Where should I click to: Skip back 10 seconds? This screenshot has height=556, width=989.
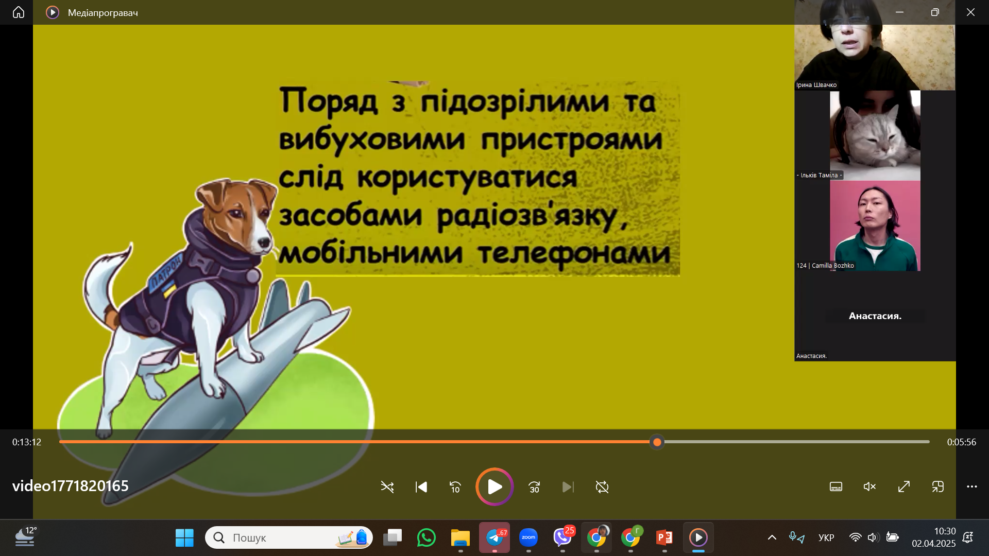[455, 487]
